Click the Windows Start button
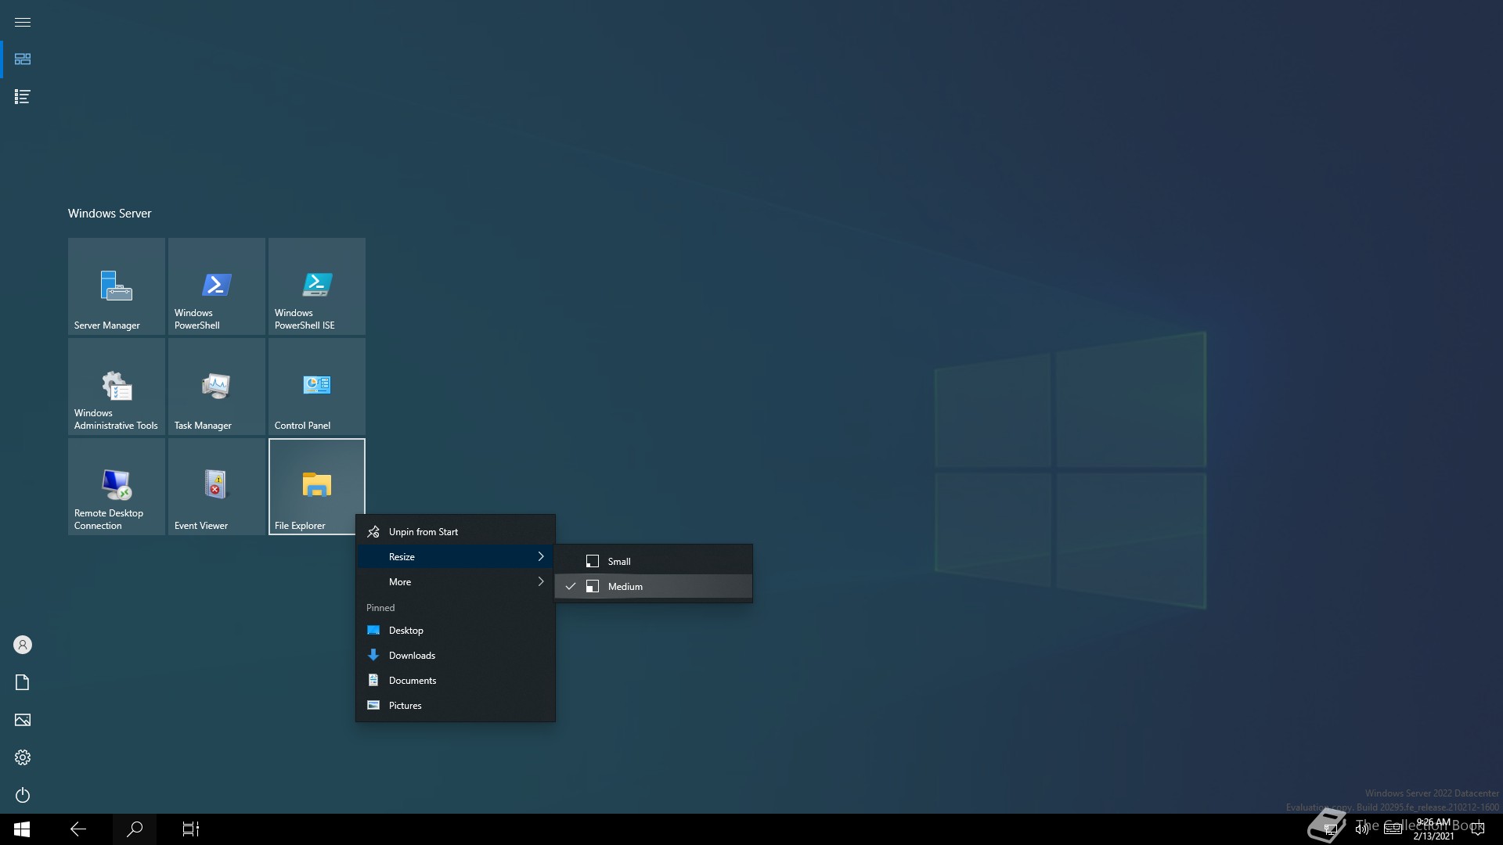Screen dimensions: 1503x845 pyautogui.click(x=22, y=829)
